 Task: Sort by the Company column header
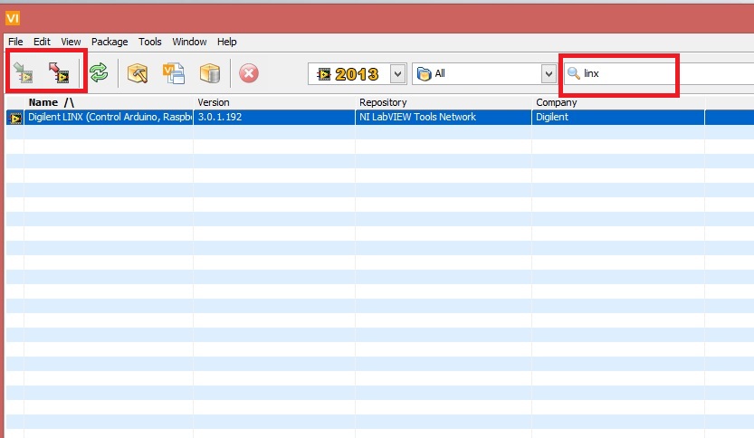click(x=618, y=102)
